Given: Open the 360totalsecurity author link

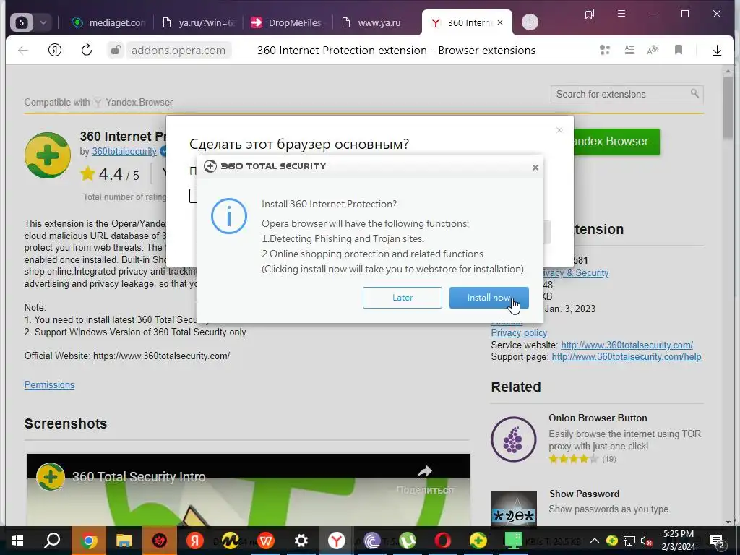Looking at the screenshot, I should tap(124, 152).
